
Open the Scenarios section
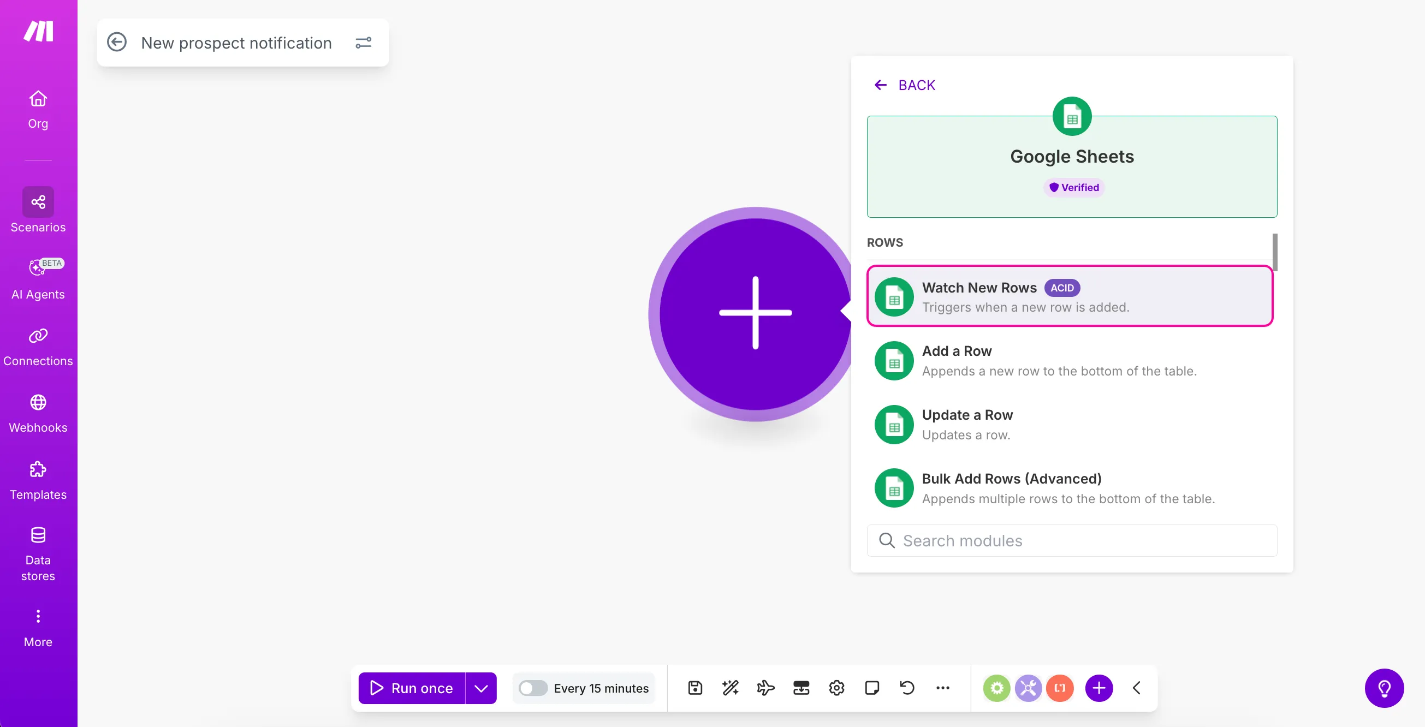pos(38,210)
